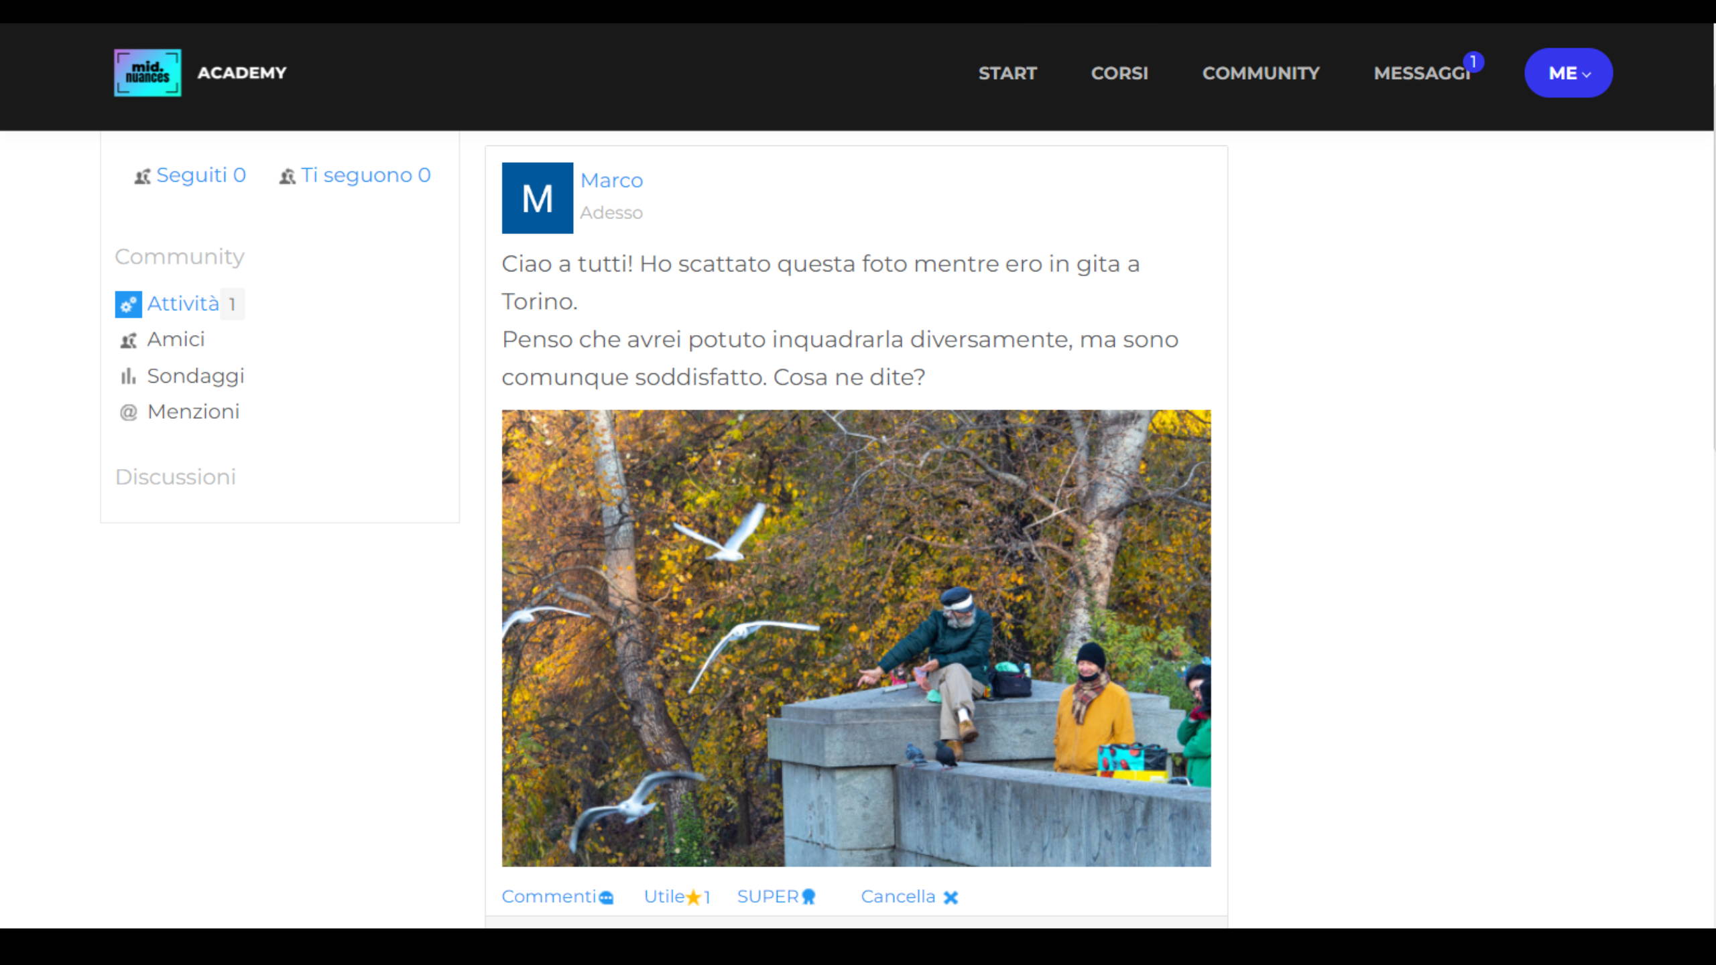The image size is (1716, 965).
Task: Click the Adesso post timestamp
Action: [x=611, y=212]
